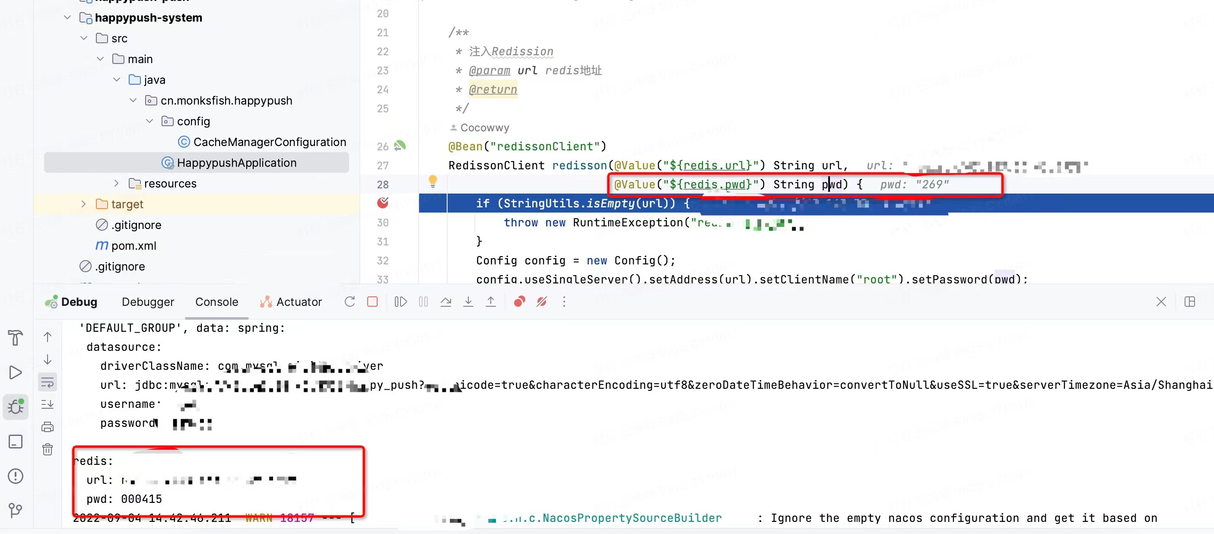Viewport: 1214px width, 534px height.
Task: Mute all breakpoints
Action: [x=541, y=302]
